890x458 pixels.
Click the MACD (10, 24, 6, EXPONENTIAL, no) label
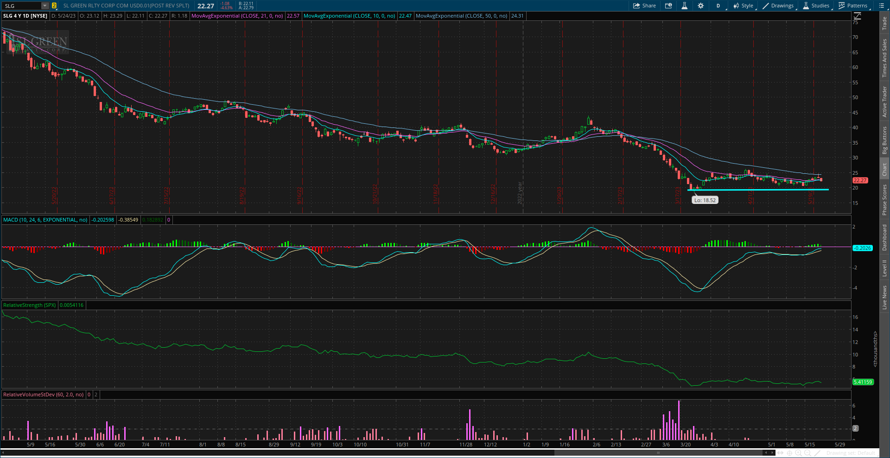pyautogui.click(x=45, y=220)
